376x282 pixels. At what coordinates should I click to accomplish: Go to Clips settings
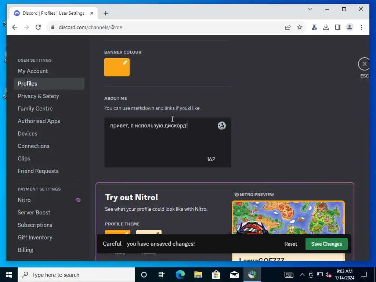(49, 159)
